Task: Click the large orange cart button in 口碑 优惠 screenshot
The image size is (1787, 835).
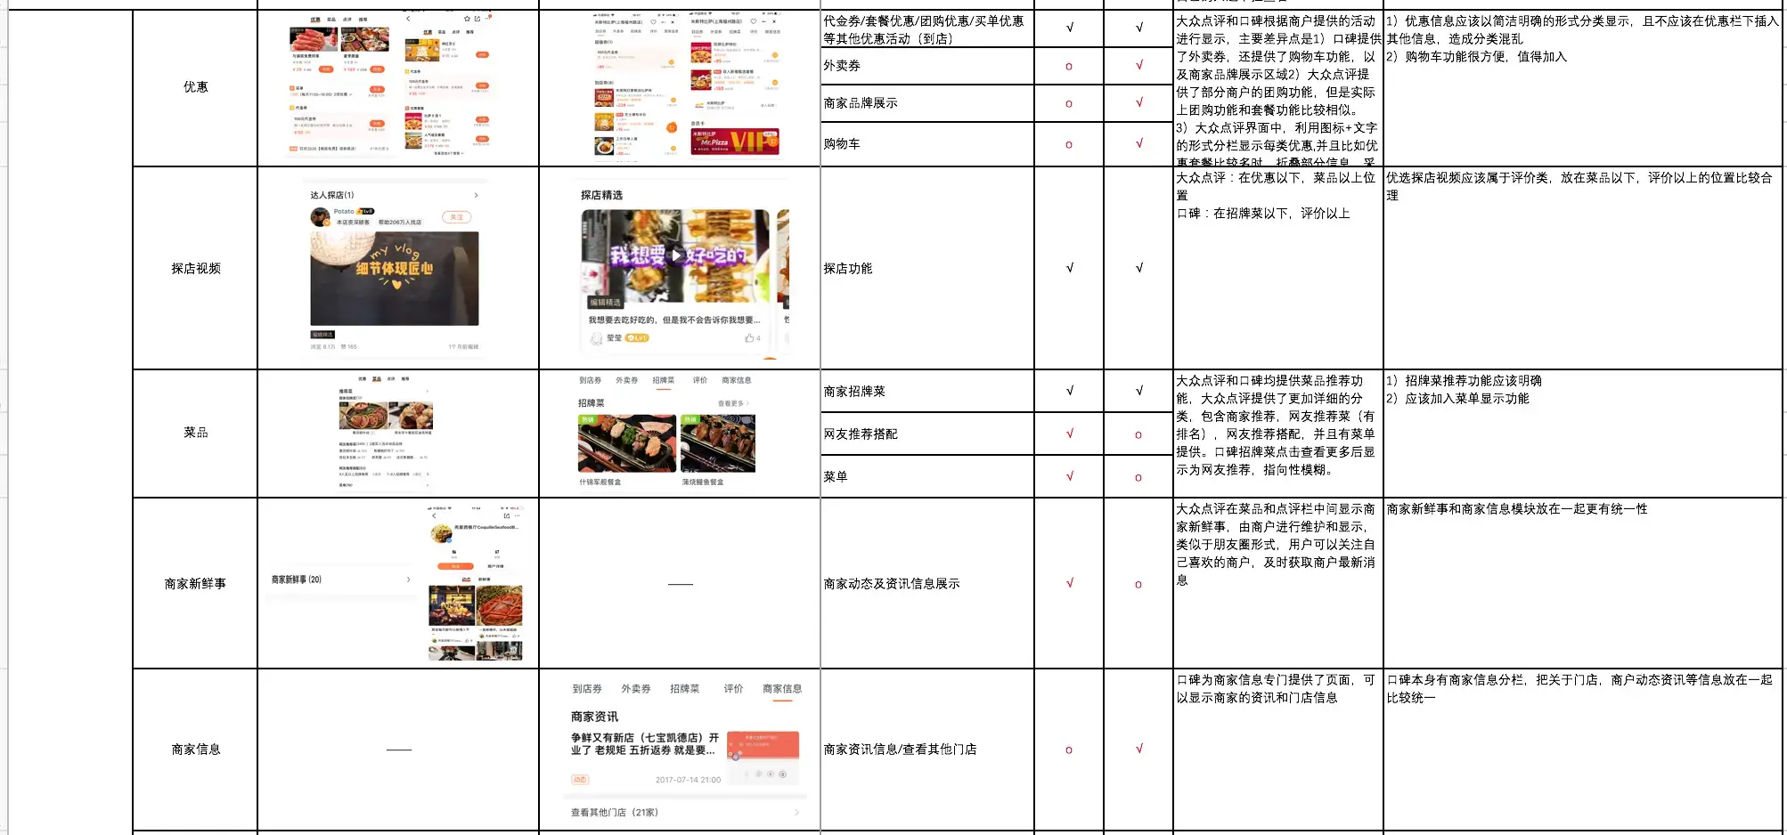Action: click(672, 127)
